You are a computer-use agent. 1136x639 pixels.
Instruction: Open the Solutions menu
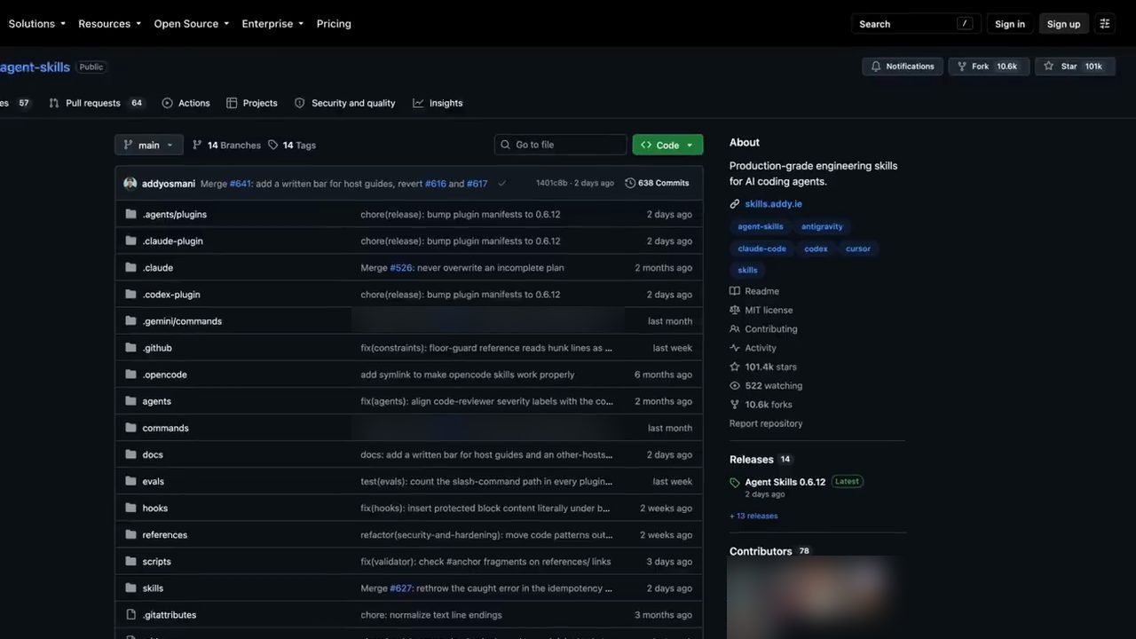coord(36,24)
